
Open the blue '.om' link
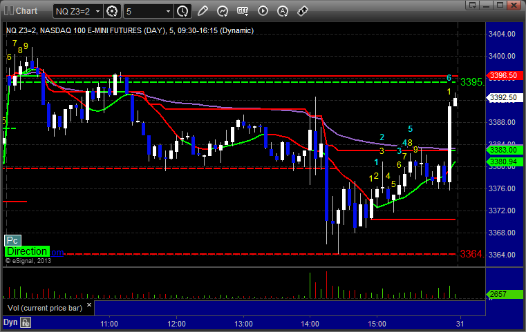57,252
